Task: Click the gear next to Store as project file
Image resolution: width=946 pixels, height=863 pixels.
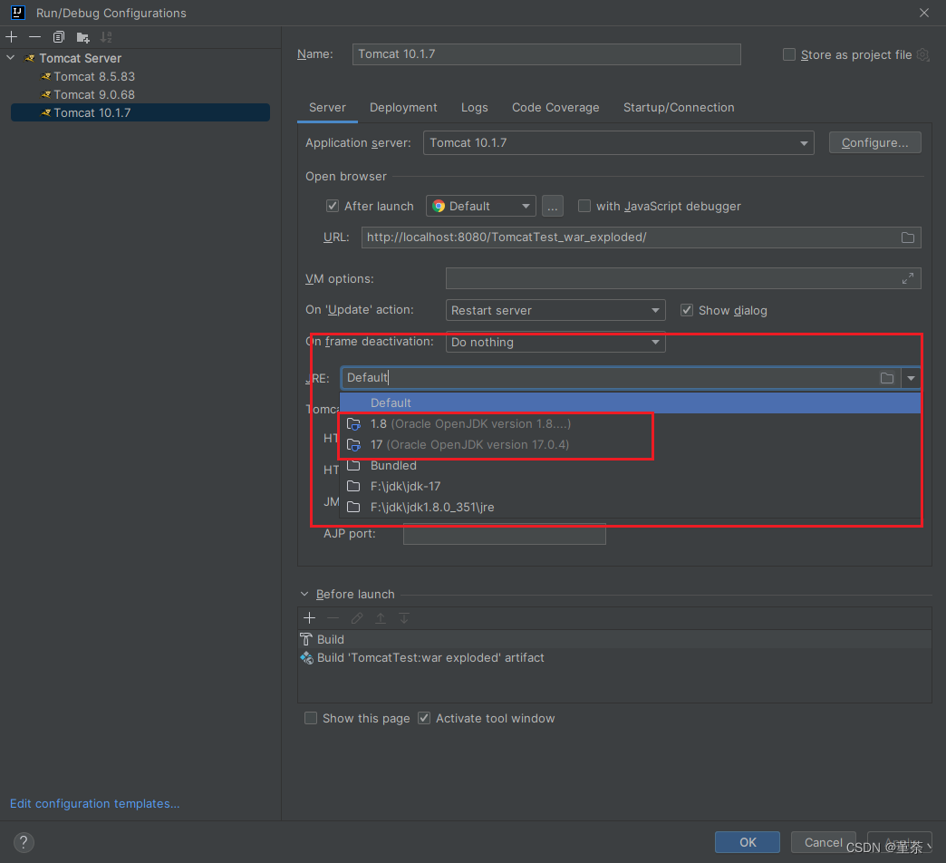Action: pyautogui.click(x=923, y=55)
